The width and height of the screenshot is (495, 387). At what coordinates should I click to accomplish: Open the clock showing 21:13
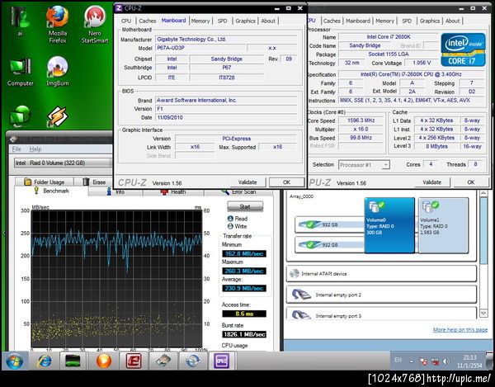(469, 361)
